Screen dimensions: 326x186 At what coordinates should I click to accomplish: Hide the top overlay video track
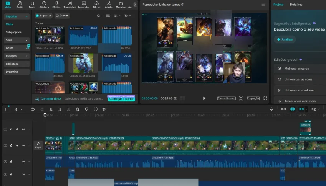coord(17,129)
